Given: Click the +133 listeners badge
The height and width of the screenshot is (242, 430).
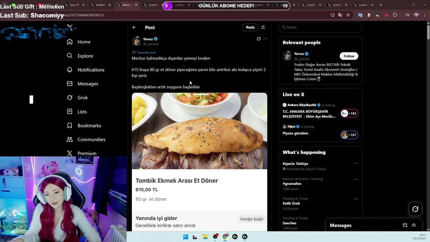Looking at the screenshot, I should pyautogui.click(x=349, y=113).
